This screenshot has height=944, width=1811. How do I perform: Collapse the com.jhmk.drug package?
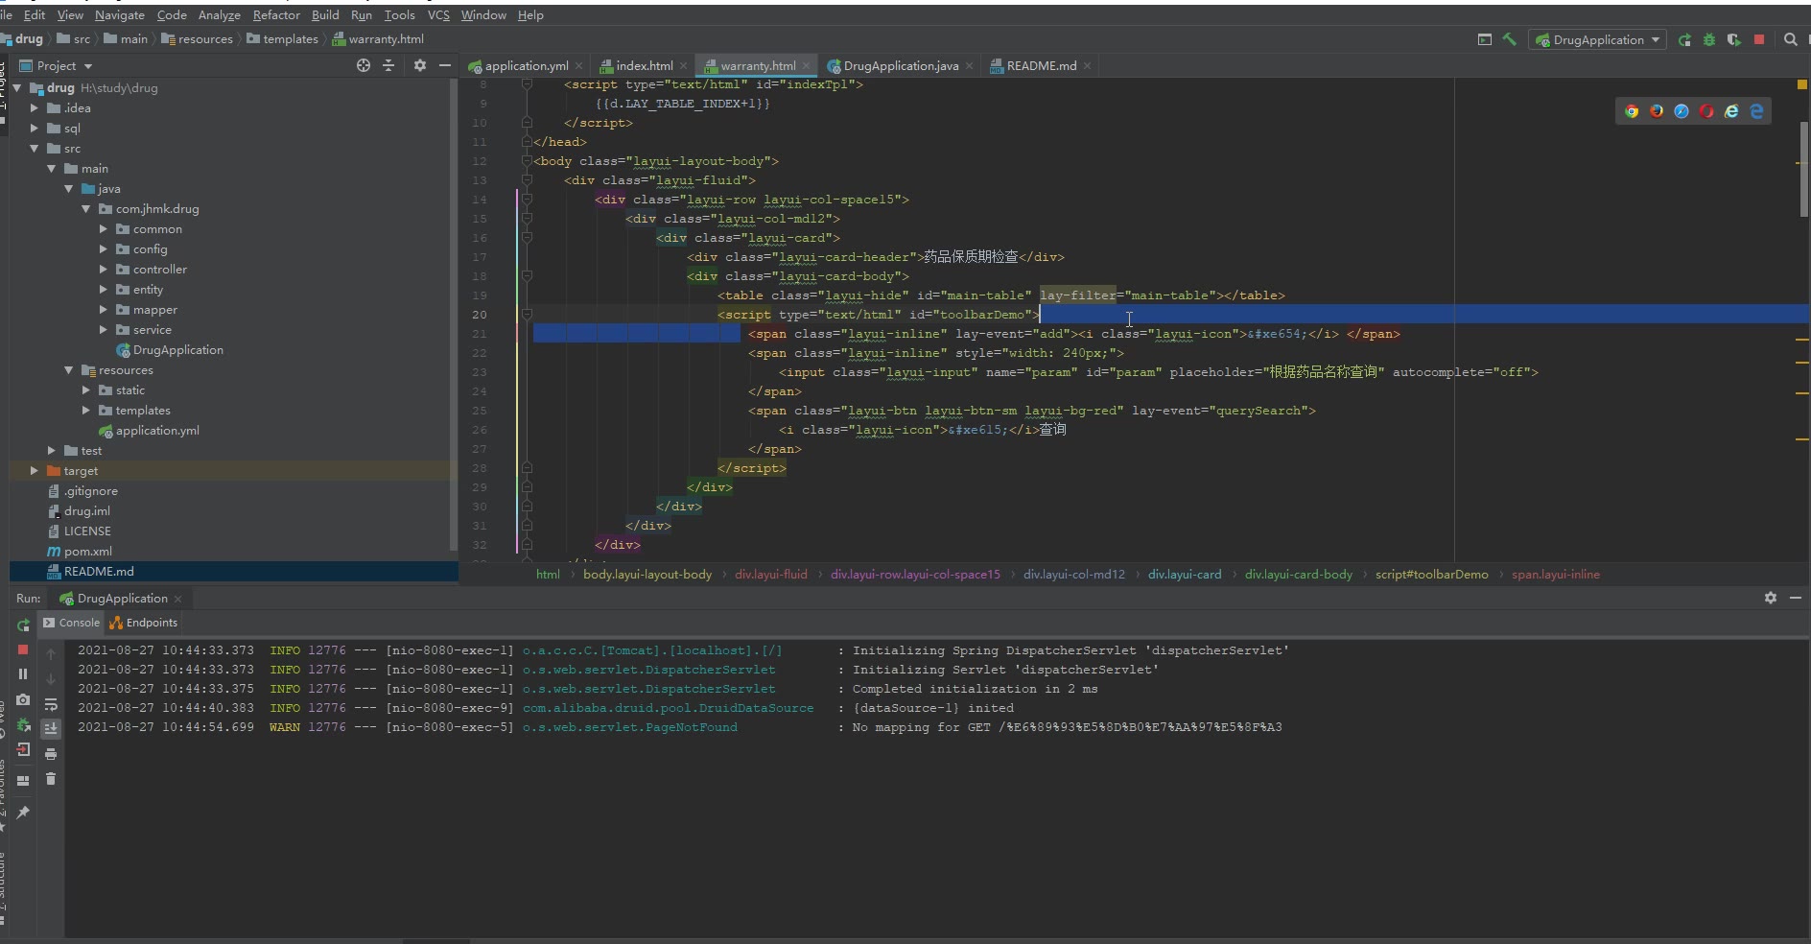pyautogui.click(x=86, y=208)
